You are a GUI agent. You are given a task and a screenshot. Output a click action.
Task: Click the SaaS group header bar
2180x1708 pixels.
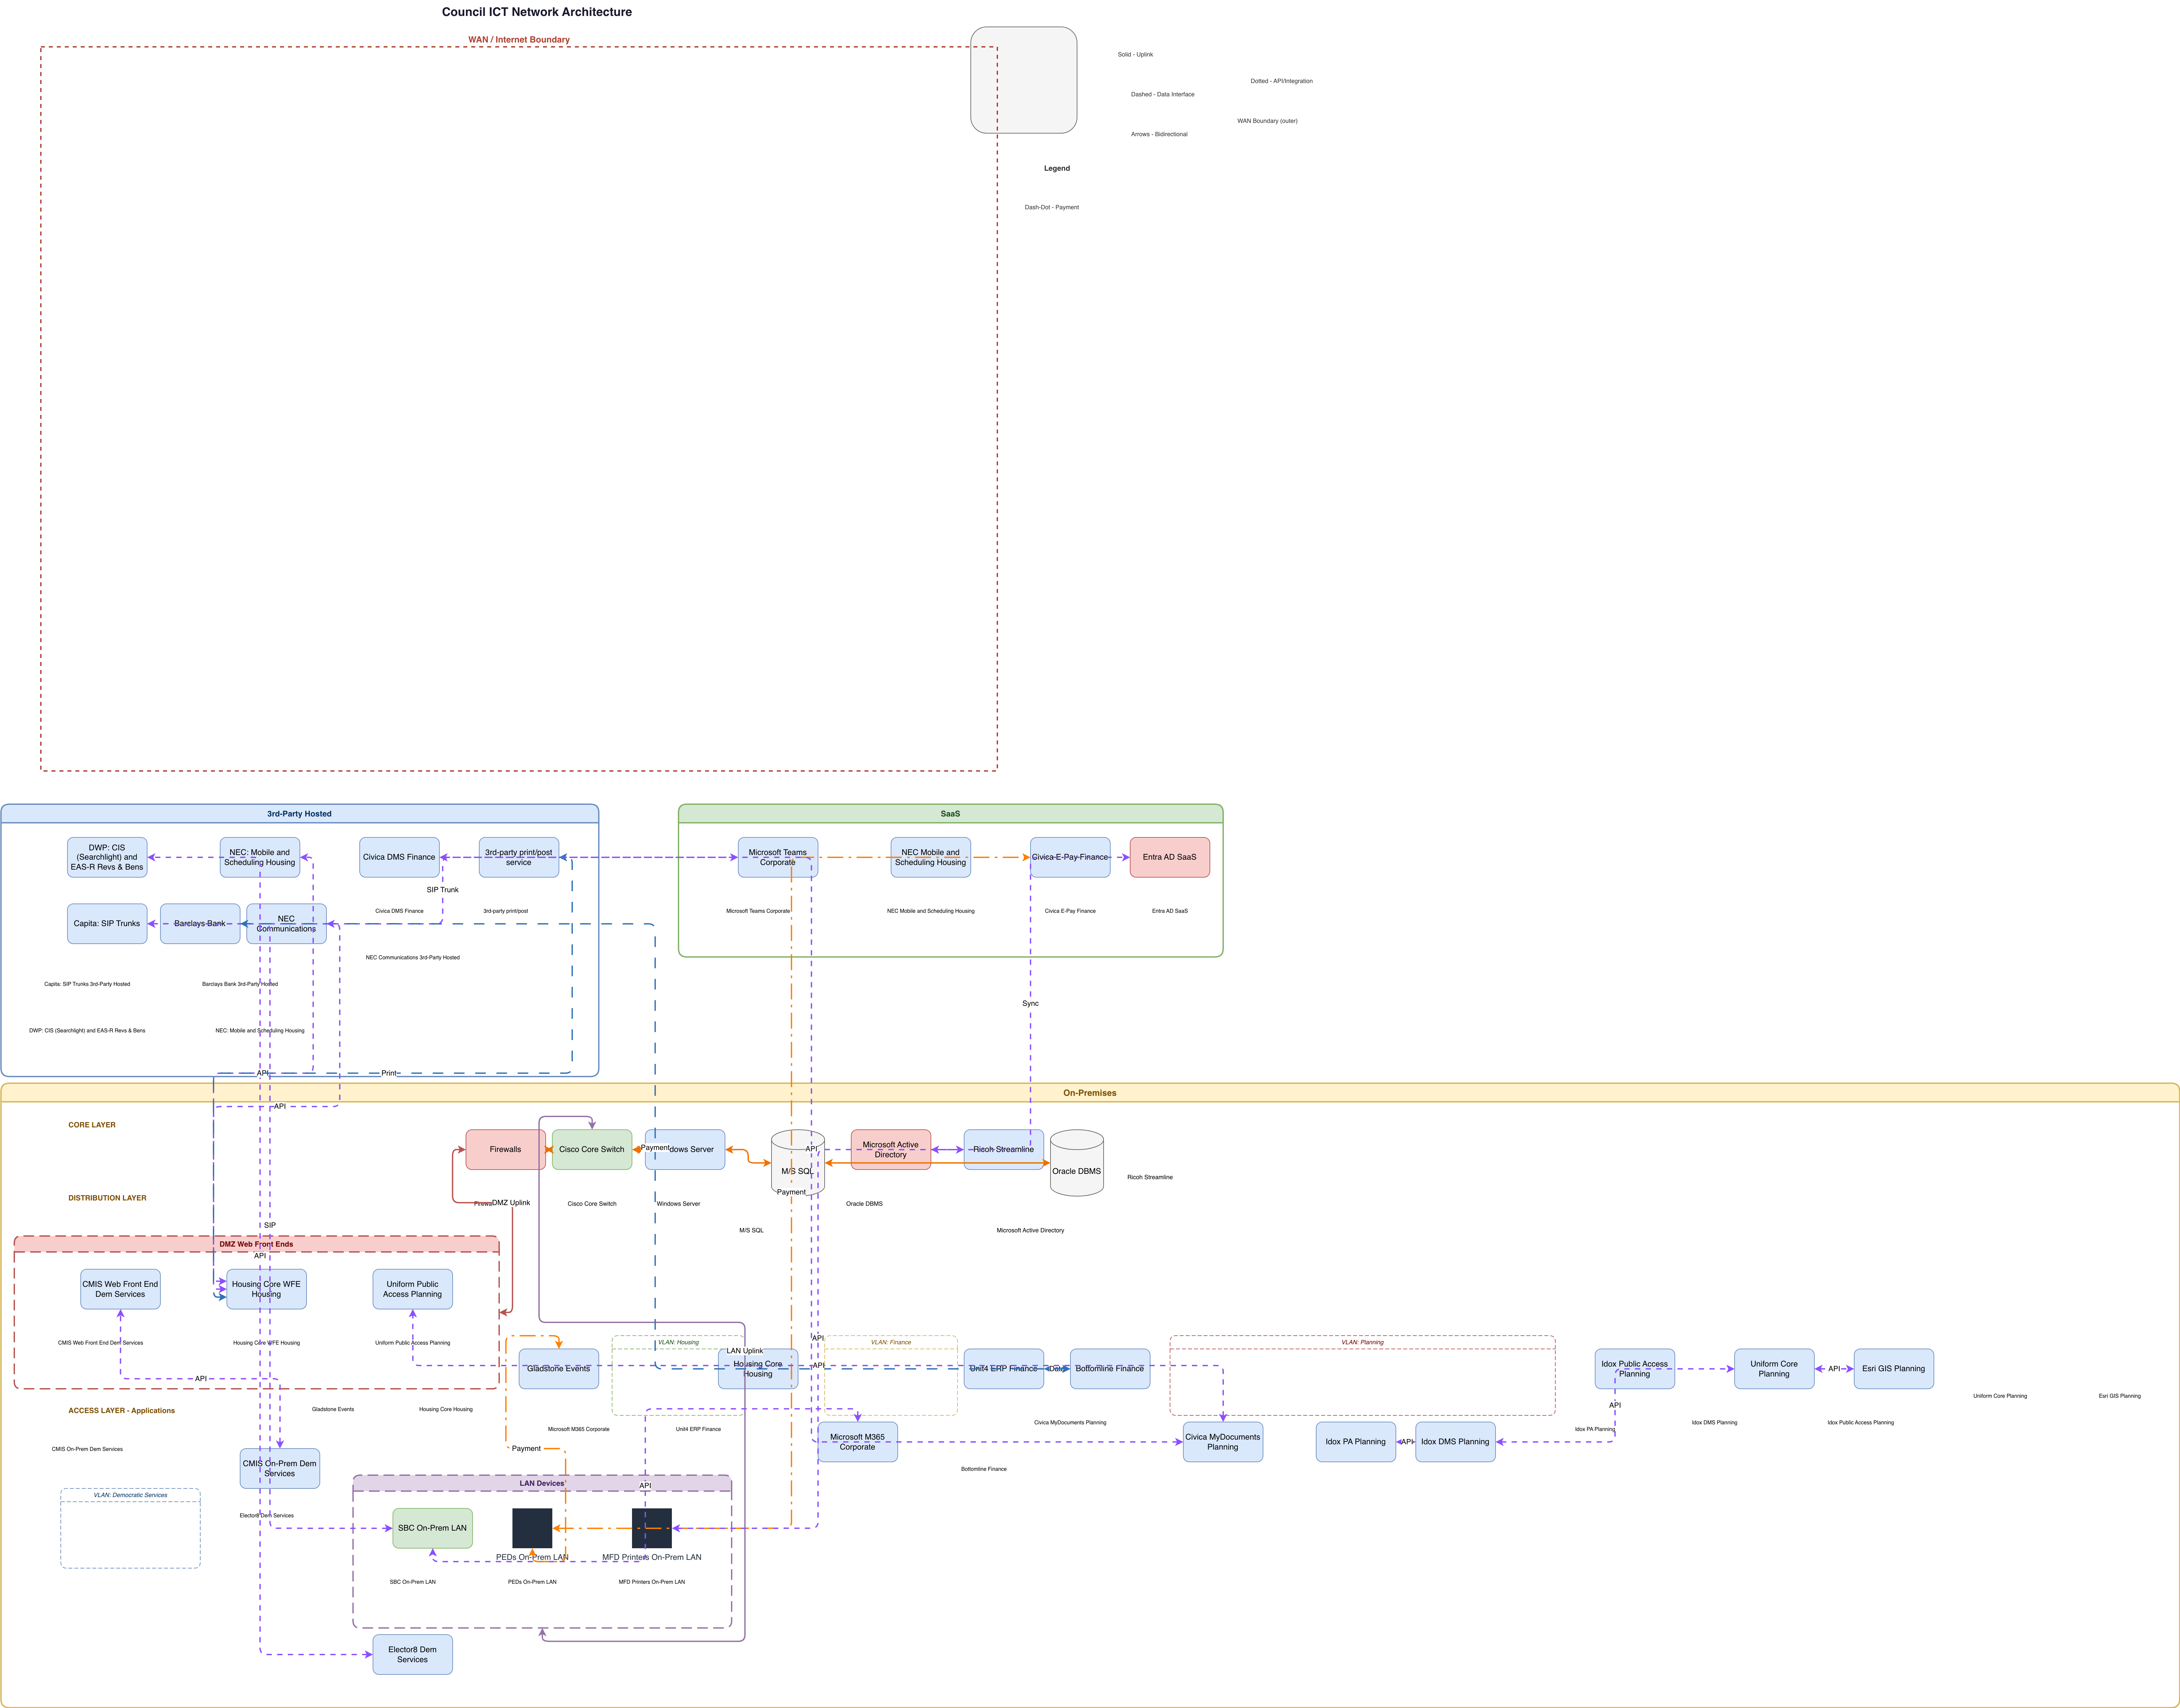(x=951, y=814)
